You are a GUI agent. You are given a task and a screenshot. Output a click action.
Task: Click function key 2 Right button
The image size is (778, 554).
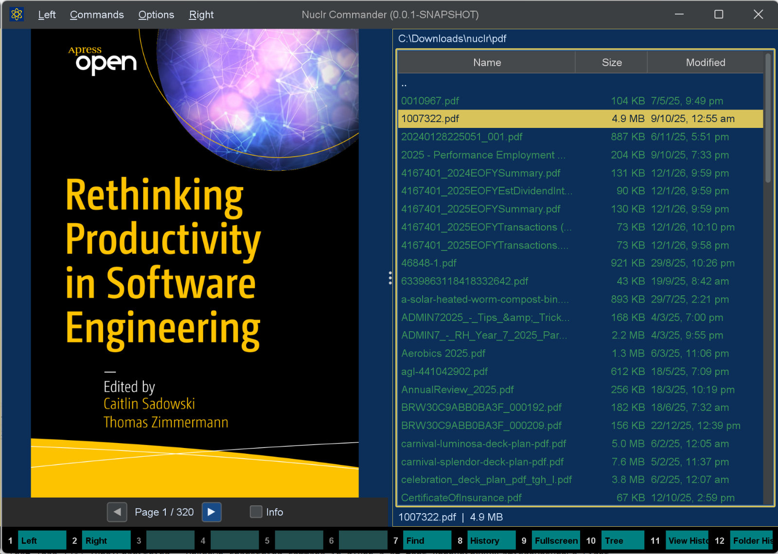(106, 540)
